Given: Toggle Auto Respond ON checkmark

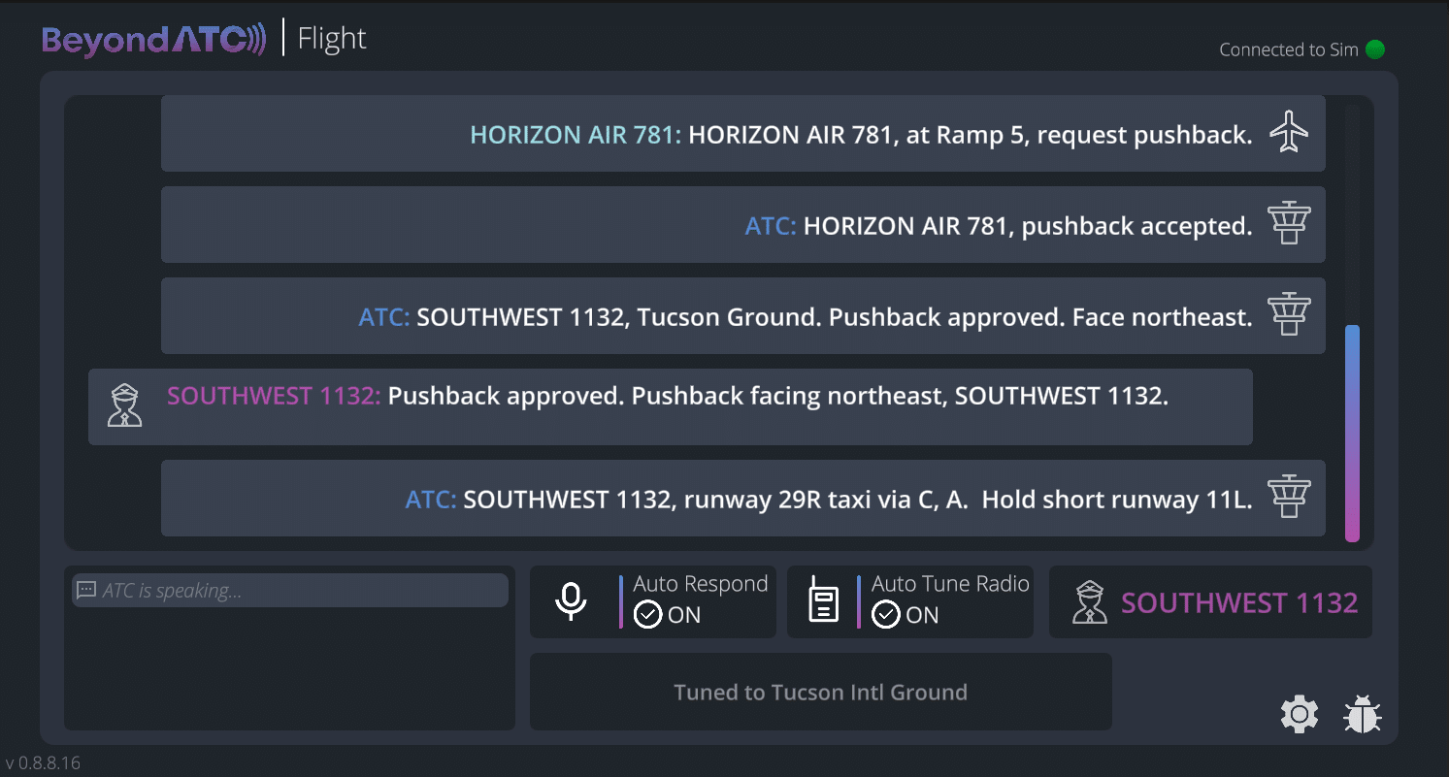Looking at the screenshot, I should [647, 615].
